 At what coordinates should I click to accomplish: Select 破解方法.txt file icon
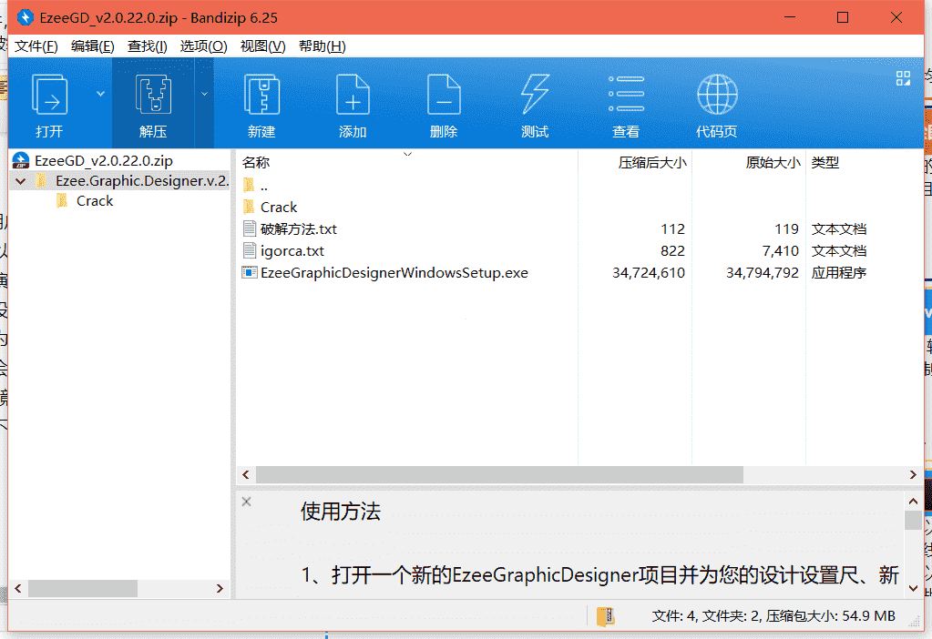250,228
